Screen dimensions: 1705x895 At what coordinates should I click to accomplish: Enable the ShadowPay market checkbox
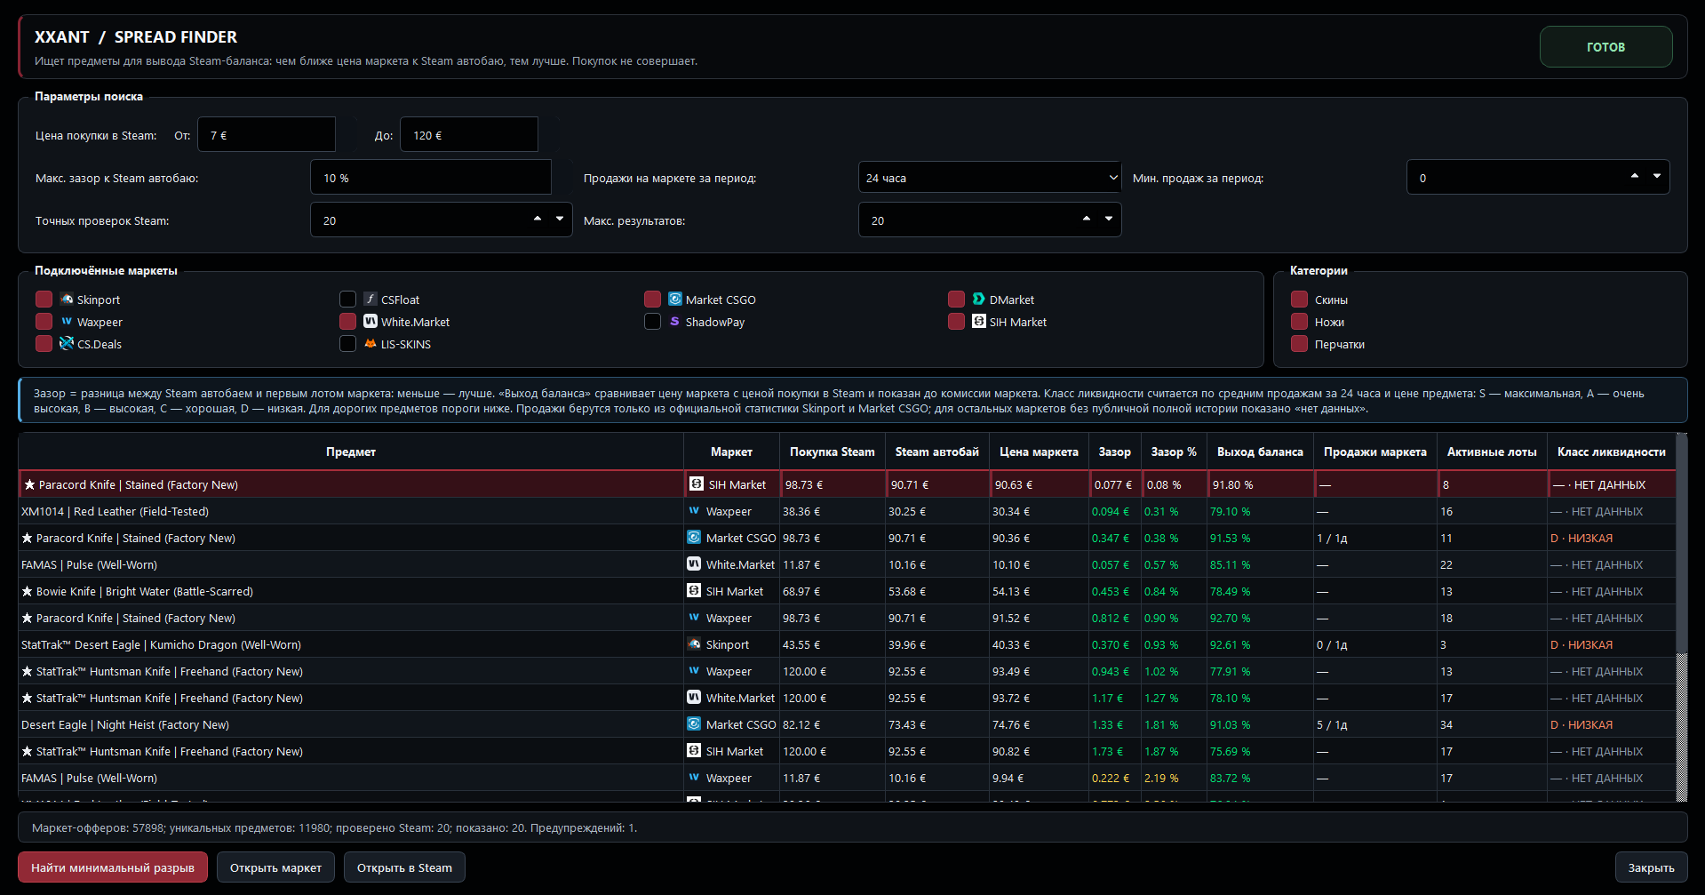click(653, 322)
